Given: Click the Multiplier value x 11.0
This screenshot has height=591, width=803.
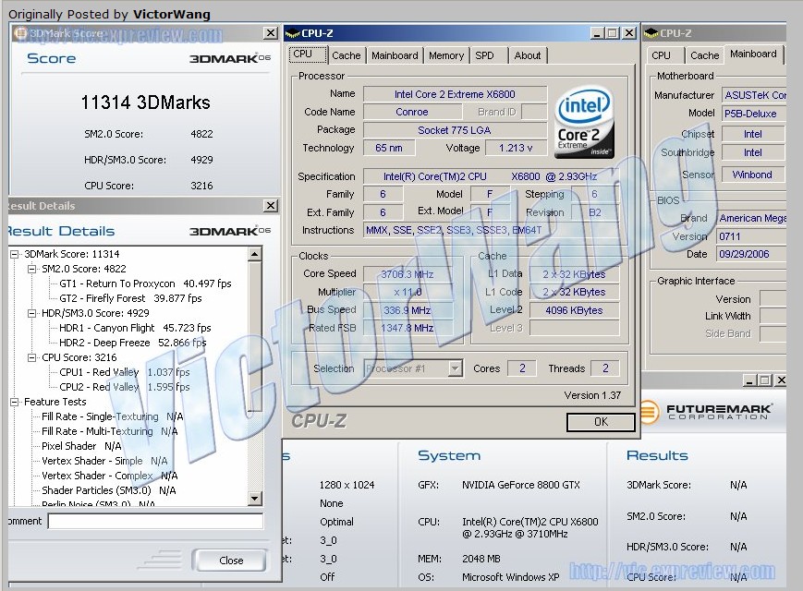Looking at the screenshot, I should 408,292.
